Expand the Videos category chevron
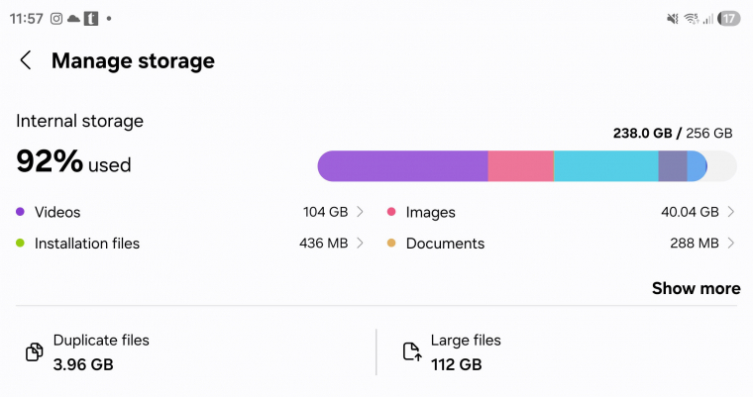Image resolution: width=753 pixels, height=397 pixels. click(361, 212)
